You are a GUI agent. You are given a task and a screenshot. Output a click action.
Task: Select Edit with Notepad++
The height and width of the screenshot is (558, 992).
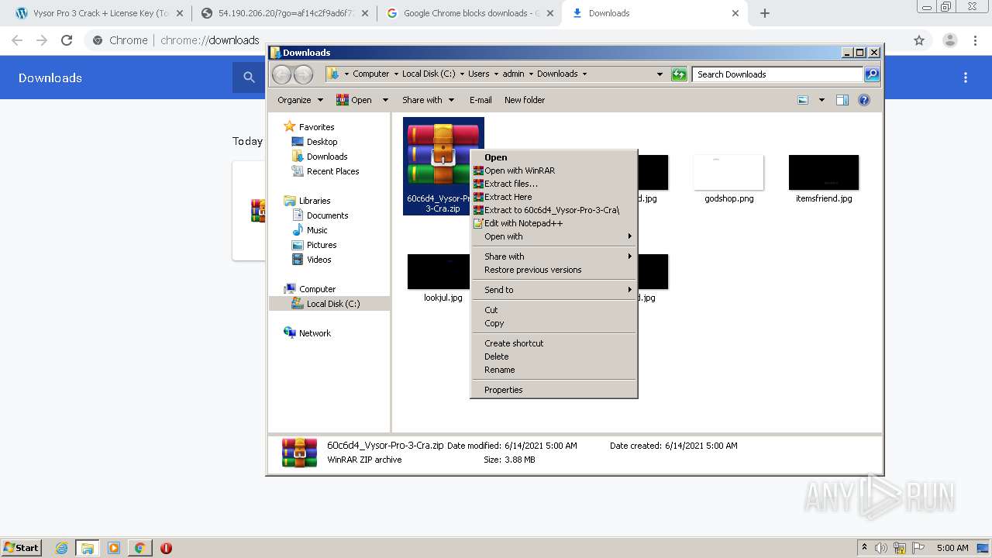click(553, 223)
